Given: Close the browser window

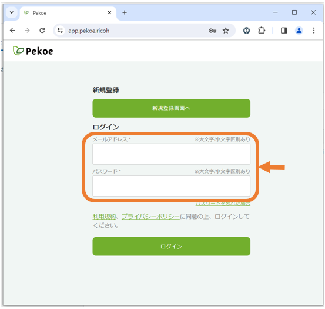Looking at the screenshot, I should pyautogui.click(x=313, y=12).
